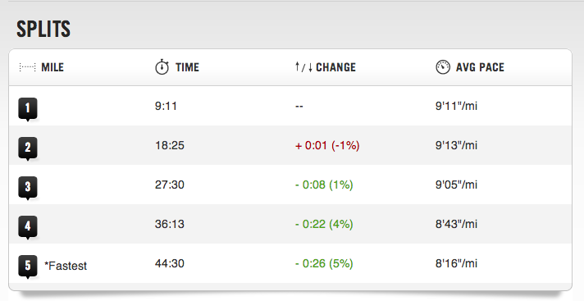584x301 pixels.
Task: Click the *Fastest label on mile 5
Action: coord(66,266)
